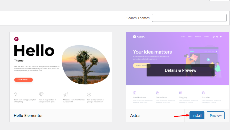
Task: Click Instagram icon in Astra screenshot
Action: pyautogui.click(x=213, y=37)
